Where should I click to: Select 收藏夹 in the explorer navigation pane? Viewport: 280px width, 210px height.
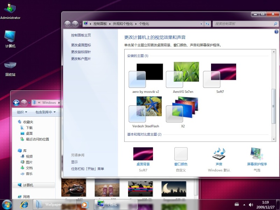coord(25,122)
